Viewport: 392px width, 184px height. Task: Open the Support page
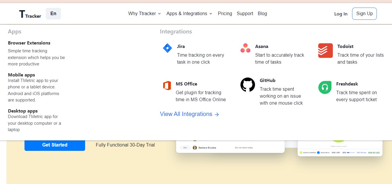[x=245, y=14]
